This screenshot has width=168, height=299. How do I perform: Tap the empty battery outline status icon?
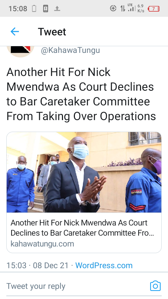tap(34, 9)
